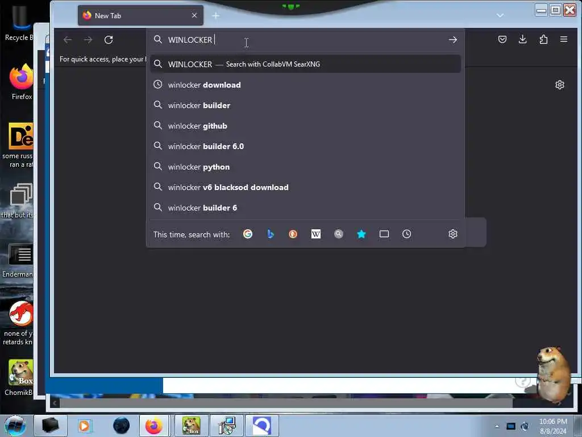The height and width of the screenshot is (437, 582).
Task: Click the background window's horizontal scrollbar
Action: (286, 403)
